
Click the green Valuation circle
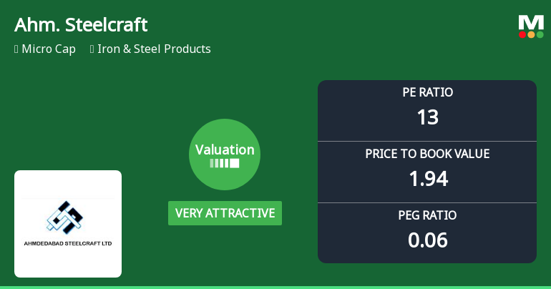tap(225, 155)
